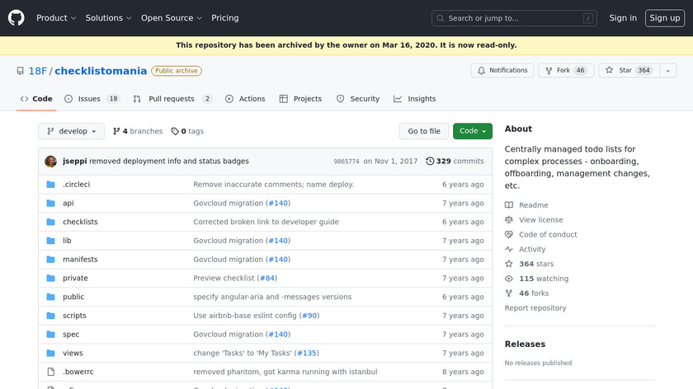693x389 pixels.
Task: Click the commit history clock icon
Action: tap(430, 162)
